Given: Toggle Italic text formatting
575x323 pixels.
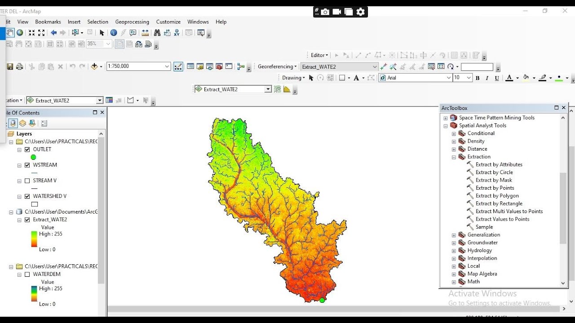Looking at the screenshot, I should click(x=487, y=78).
